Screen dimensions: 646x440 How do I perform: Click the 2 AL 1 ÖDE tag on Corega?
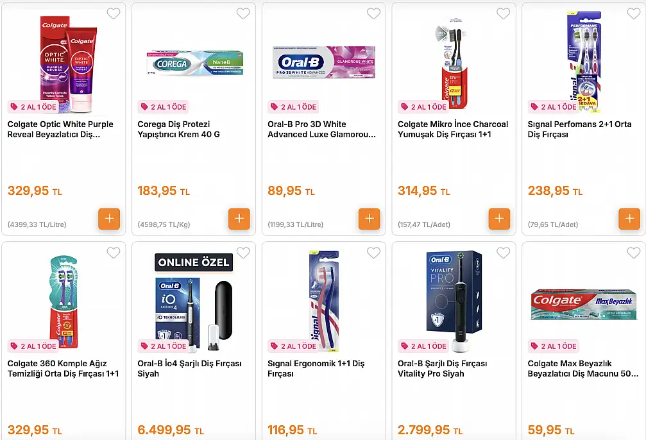(164, 107)
